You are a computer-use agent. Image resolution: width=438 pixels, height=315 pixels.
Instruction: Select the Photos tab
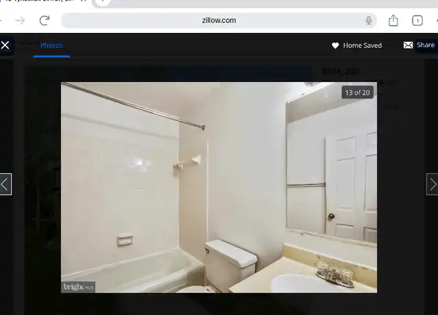(51, 45)
